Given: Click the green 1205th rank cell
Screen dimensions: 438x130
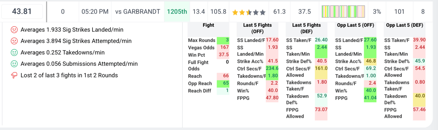Looking at the screenshot, I should point(177,12).
